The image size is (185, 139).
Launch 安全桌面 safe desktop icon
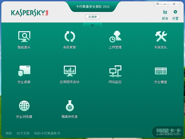tap(24, 71)
